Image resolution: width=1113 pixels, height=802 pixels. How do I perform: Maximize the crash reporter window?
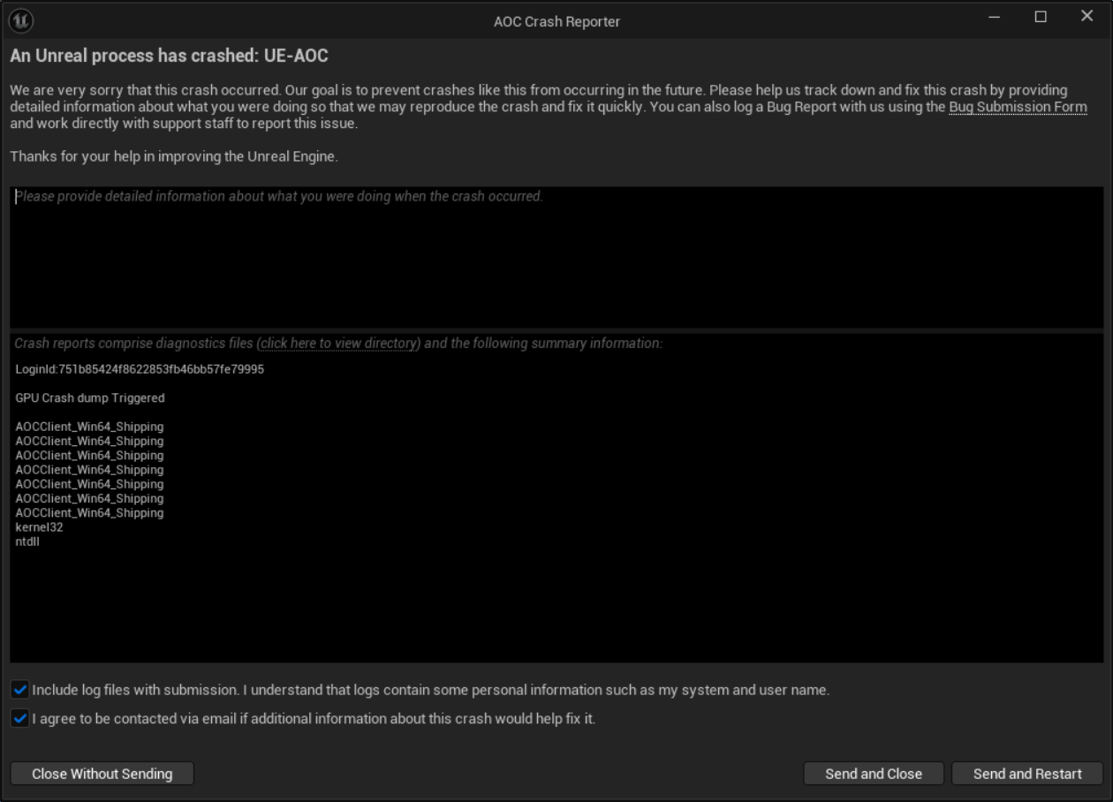coord(1041,18)
